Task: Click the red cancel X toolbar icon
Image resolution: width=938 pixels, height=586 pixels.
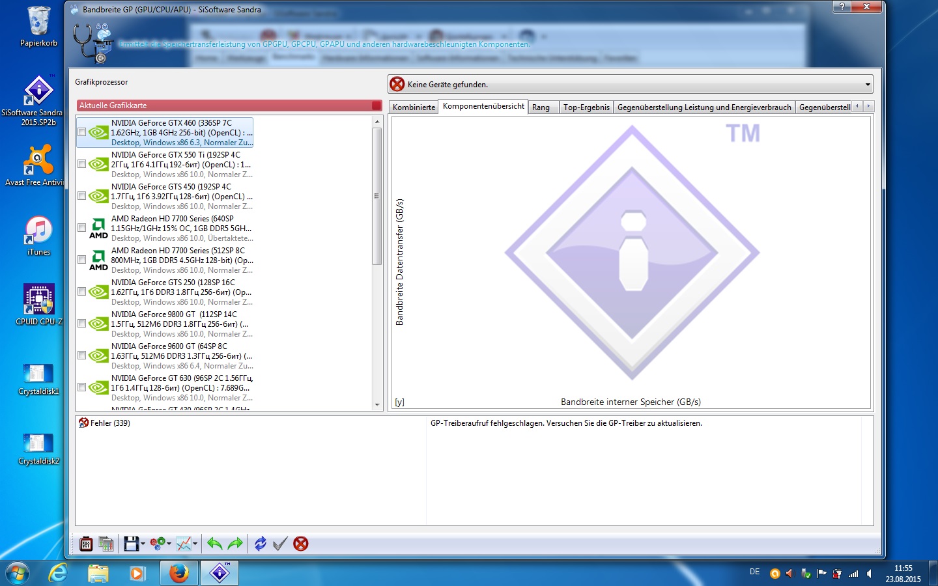Action: point(301,544)
